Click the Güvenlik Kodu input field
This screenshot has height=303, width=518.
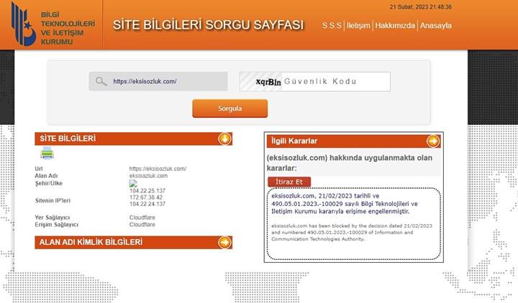point(335,81)
